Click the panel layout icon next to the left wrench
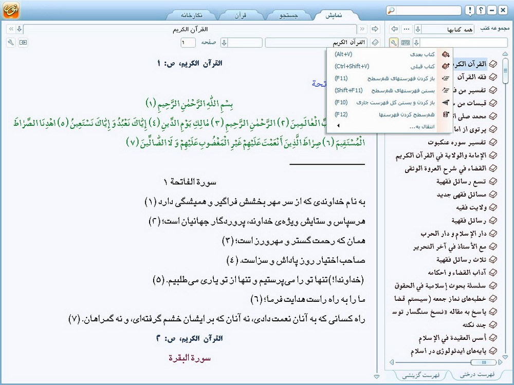This screenshot has width=514, height=385. tap(23, 42)
